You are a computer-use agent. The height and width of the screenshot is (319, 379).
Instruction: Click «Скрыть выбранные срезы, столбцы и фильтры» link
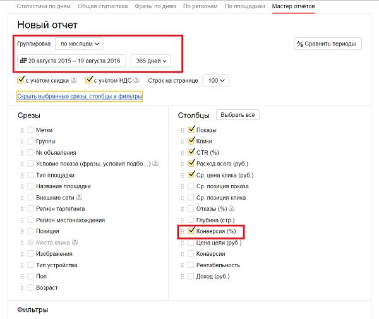(x=80, y=96)
